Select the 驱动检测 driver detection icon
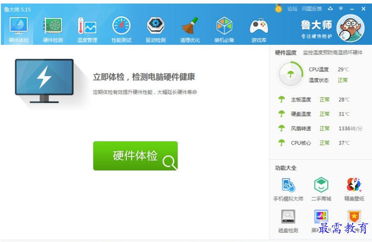This screenshot has width=372, height=242. (x=155, y=30)
